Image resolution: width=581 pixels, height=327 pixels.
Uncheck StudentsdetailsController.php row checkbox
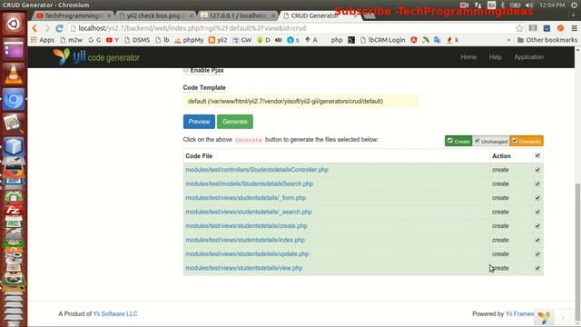coord(537,170)
